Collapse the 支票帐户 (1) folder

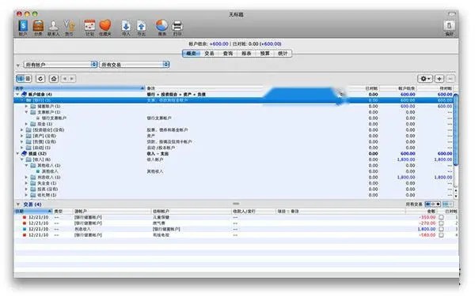26,112
